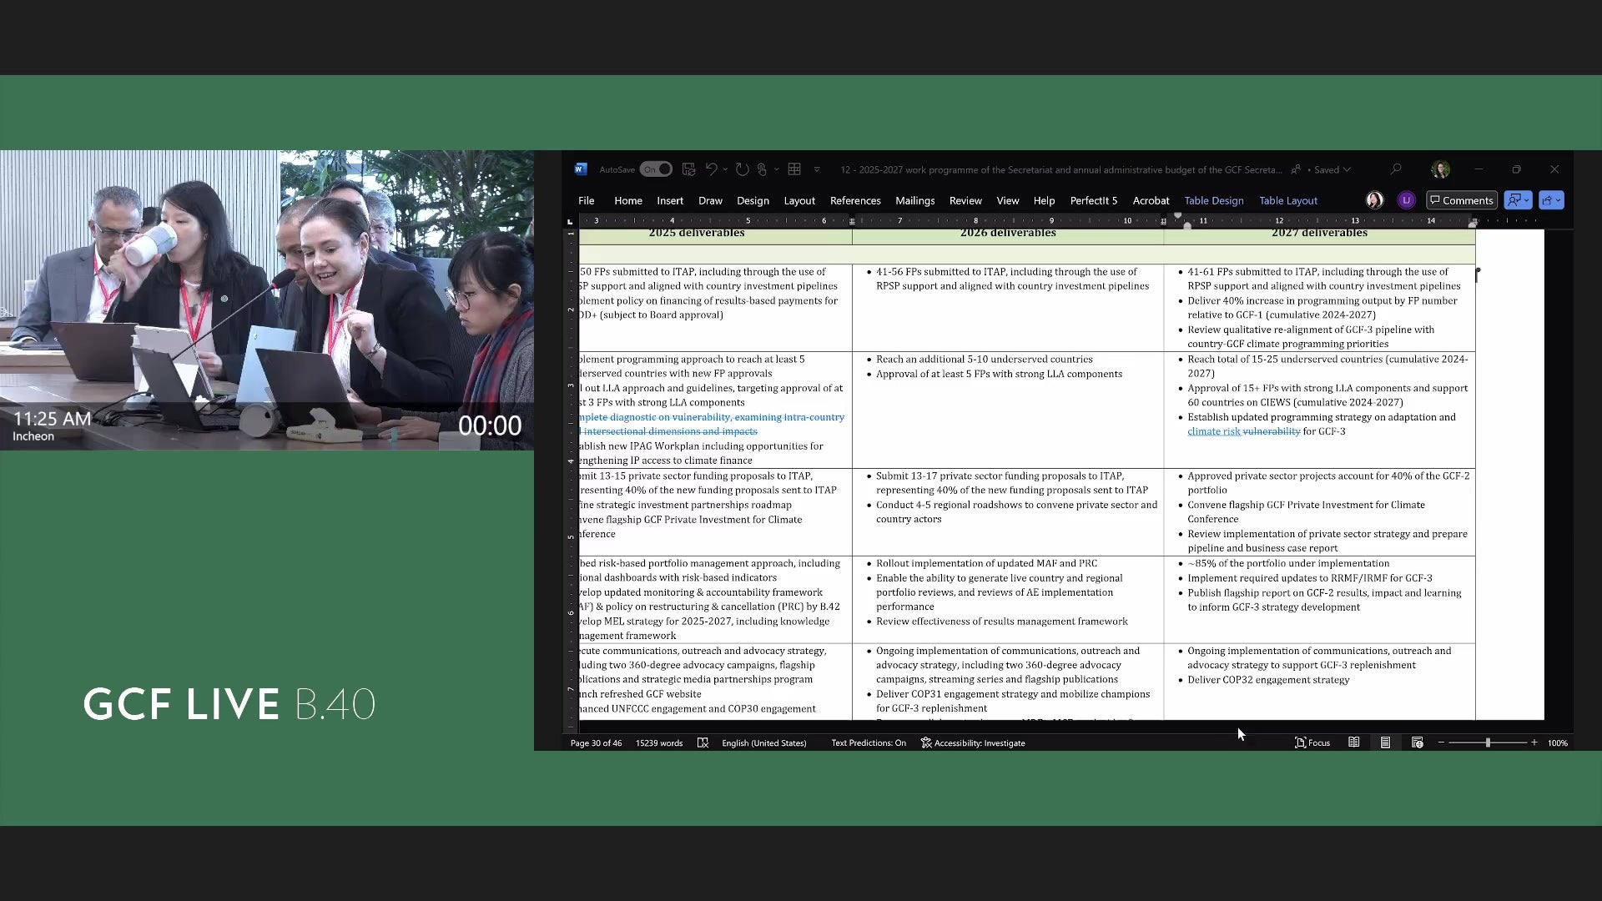The height and width of the screenshot is (901, 1602).
Task: Open the user account profile picture
Action: click(1440, 169)
